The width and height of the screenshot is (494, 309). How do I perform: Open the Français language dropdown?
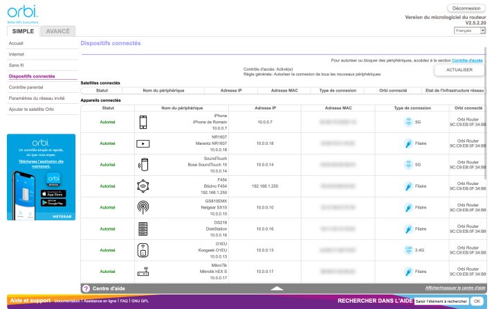[470, 30]
